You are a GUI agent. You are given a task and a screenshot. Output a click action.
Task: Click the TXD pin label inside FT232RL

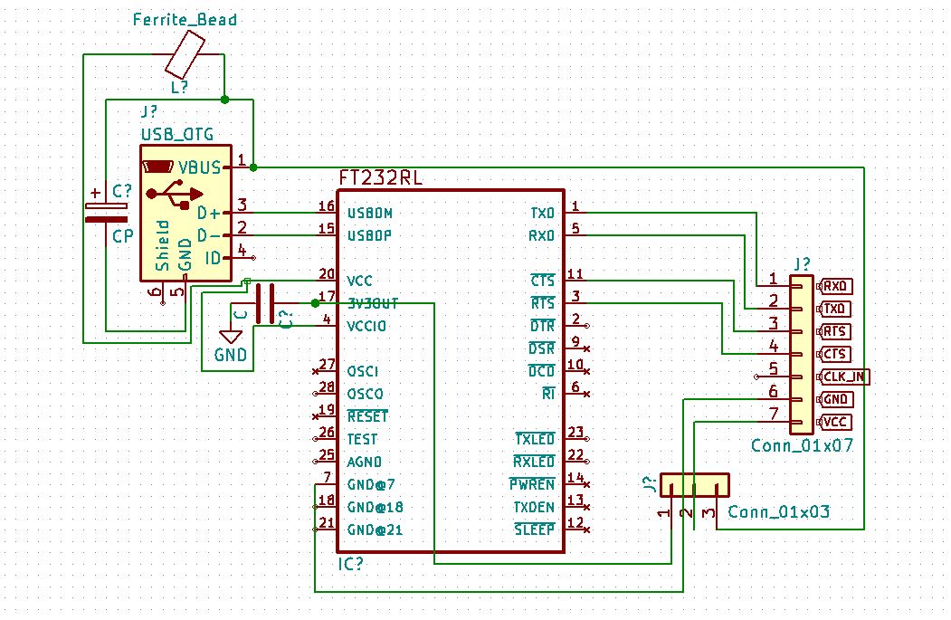click(x=542, y=214)
